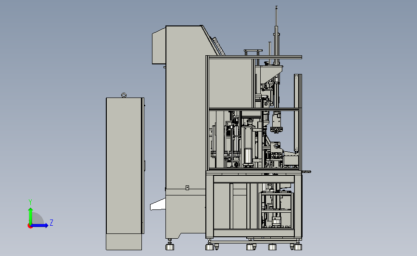Select the long top horizontal rail plate

[x=255, y=57]
